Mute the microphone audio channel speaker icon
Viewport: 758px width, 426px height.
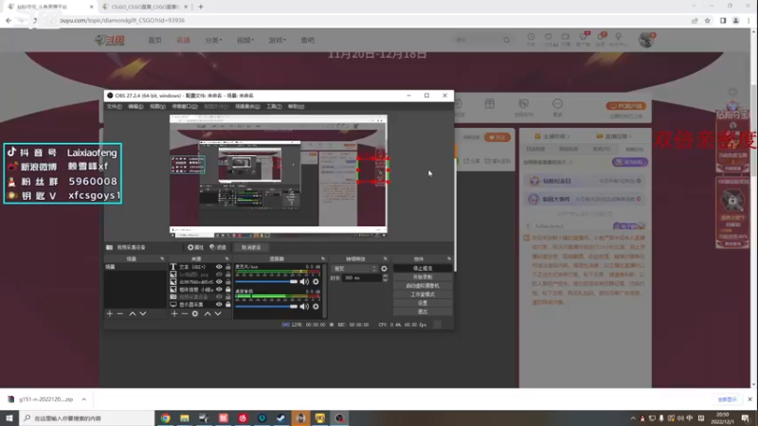click(x=304, y=281)
